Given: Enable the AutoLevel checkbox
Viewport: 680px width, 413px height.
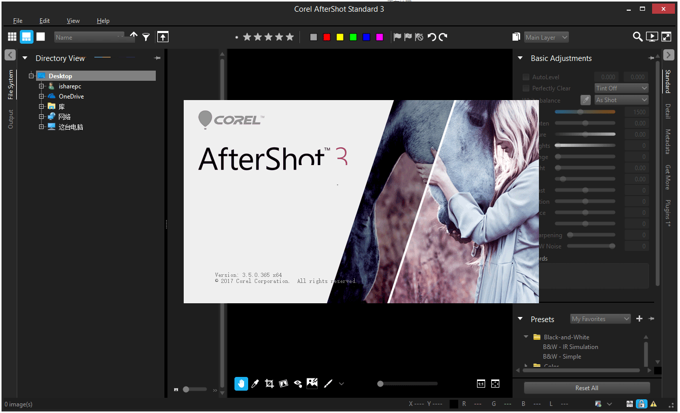Looking at the screenshot, I should [526, 77].
